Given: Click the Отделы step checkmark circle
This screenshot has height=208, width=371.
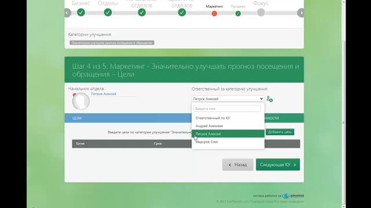Looking at the screenshot, I should [x=108, y=12].
